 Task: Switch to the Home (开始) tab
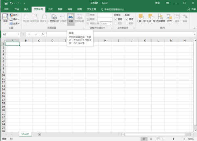click(x=17, y=9)
